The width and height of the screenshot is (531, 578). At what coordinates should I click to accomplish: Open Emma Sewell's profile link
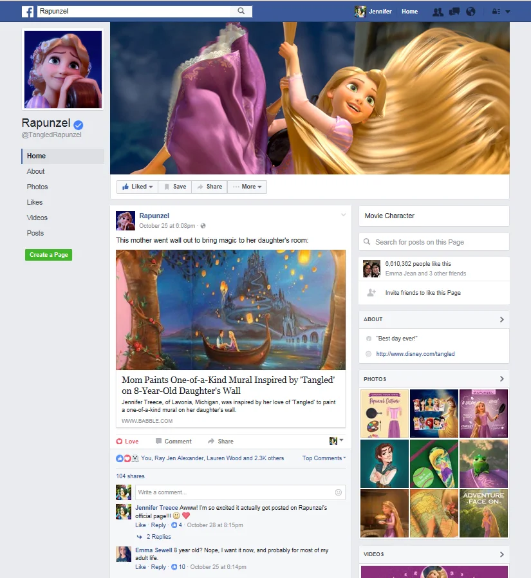[x=154, y=550]
